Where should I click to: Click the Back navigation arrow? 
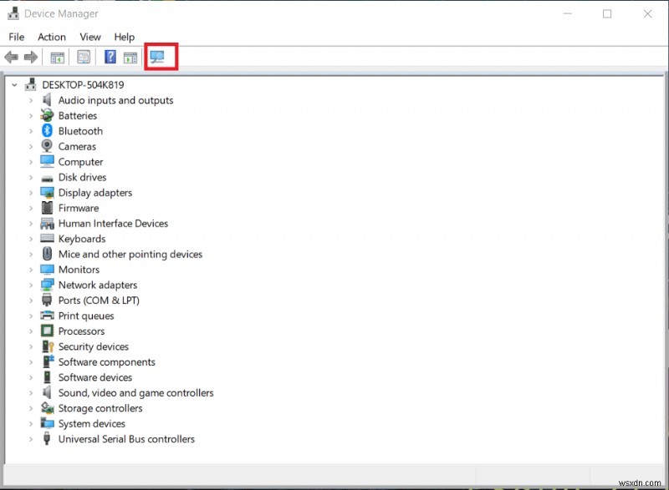pos(11,57)
